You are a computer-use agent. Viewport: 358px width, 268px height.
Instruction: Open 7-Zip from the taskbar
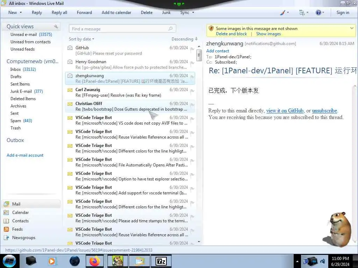coord(161,261)
